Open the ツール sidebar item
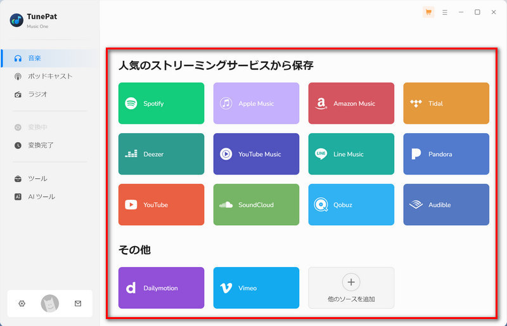507x326 pixels. pos(50,179)
